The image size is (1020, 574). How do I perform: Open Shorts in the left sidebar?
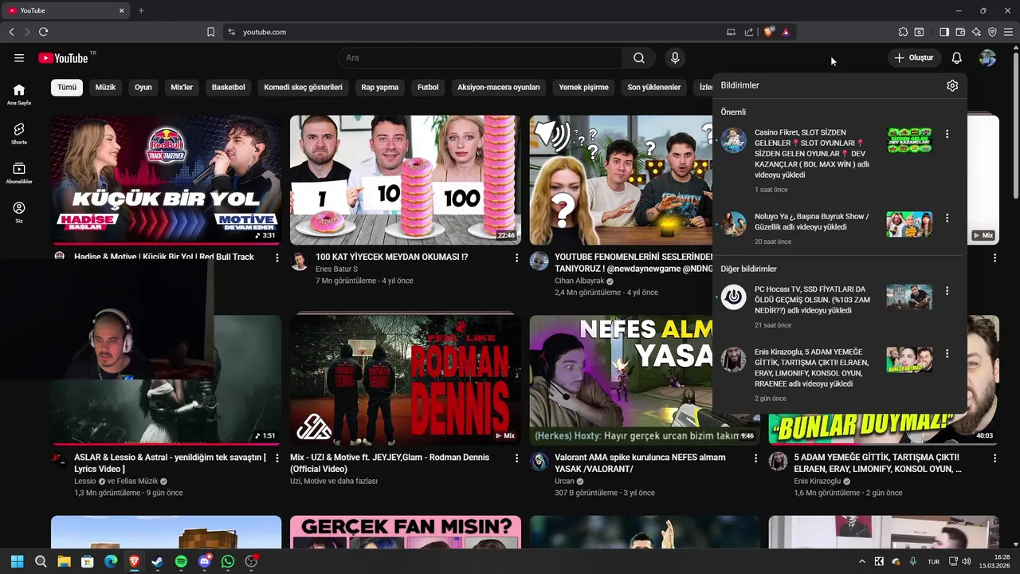pyautogui.click(x=19, y=133)
